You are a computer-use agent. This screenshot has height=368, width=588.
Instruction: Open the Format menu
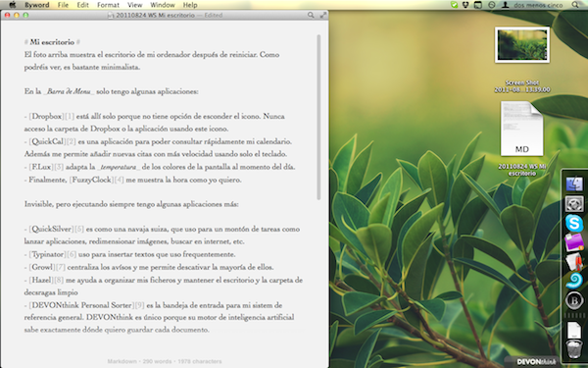tap(108, 5)
